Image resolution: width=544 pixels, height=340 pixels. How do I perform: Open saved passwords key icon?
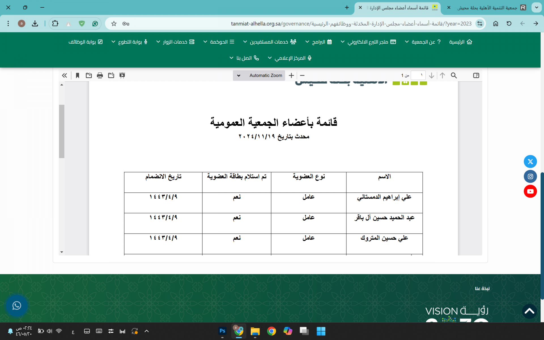(x=126, y=24)
